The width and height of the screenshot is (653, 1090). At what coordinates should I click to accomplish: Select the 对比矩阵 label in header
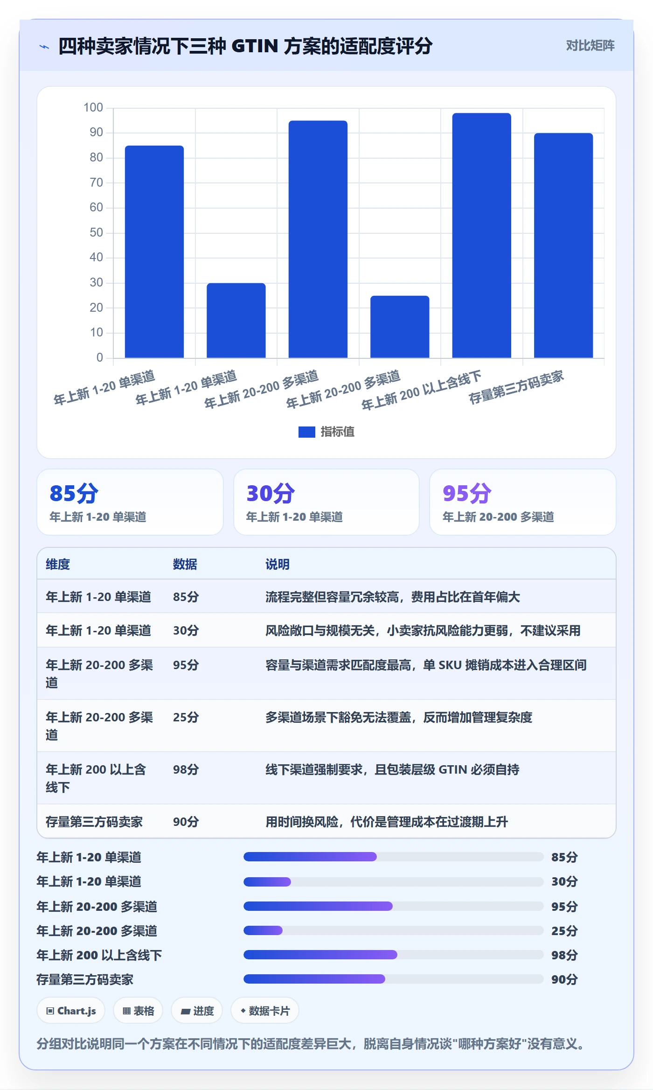tap(590, 45)
